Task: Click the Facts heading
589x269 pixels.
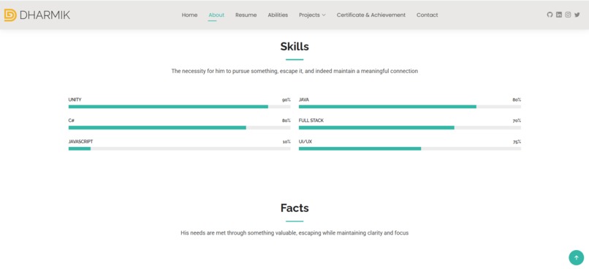Action: tap(294, 208)
